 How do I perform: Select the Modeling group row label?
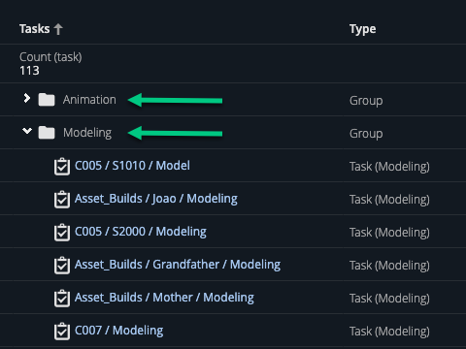[87, 133]
